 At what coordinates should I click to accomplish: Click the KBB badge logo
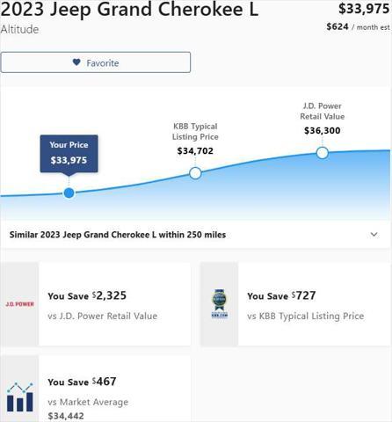click(x=220, y=303)
